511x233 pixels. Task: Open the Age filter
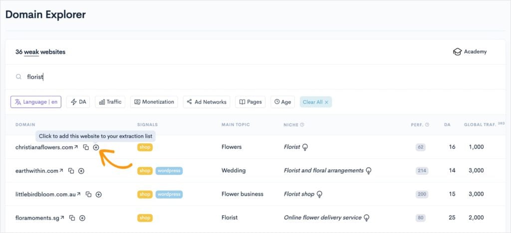(x=282, y=102)
